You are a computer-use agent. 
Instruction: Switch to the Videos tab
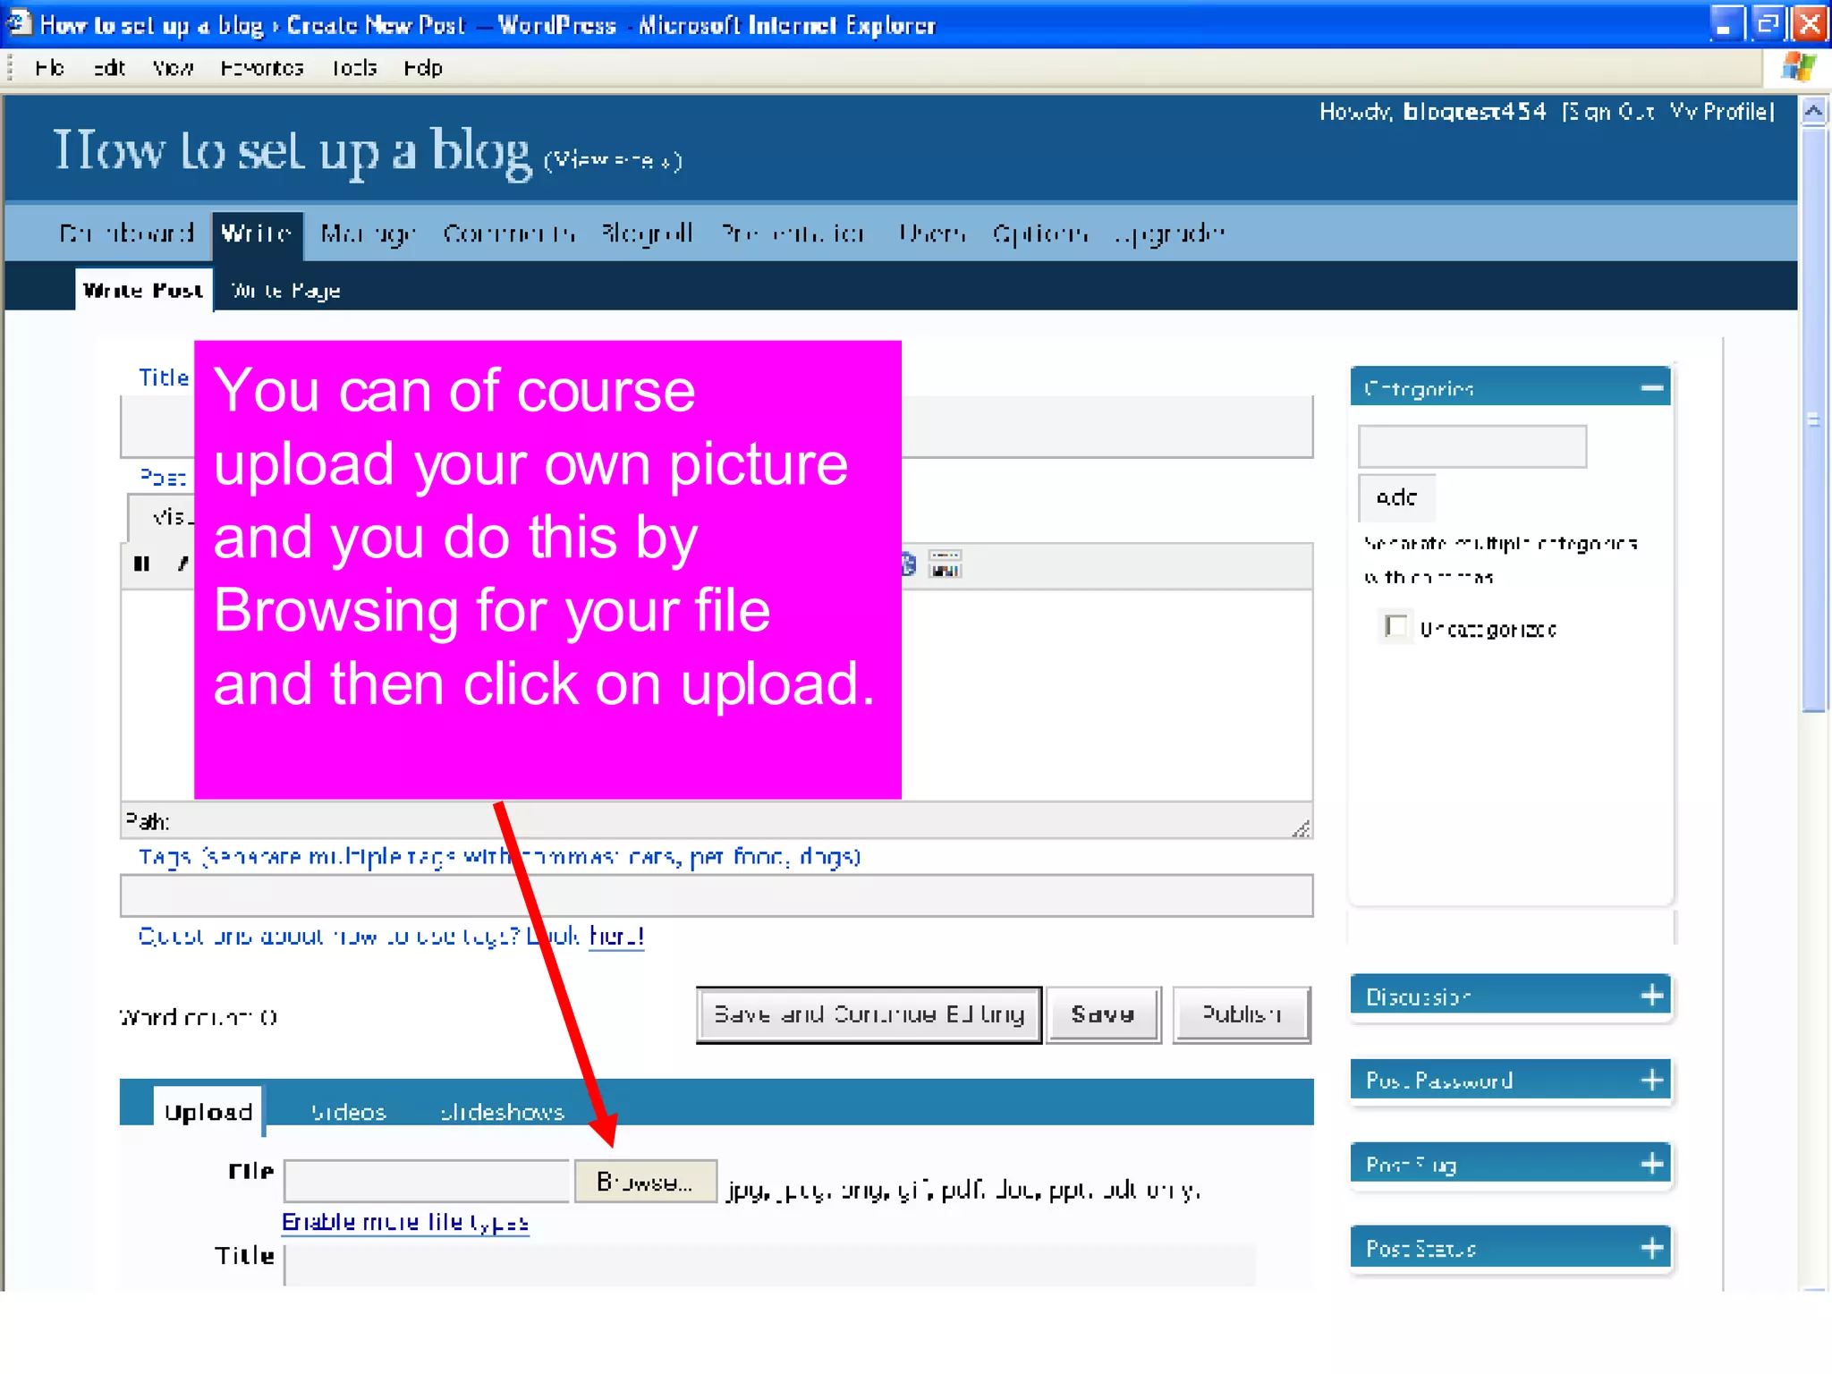[x=348, y=1112]
